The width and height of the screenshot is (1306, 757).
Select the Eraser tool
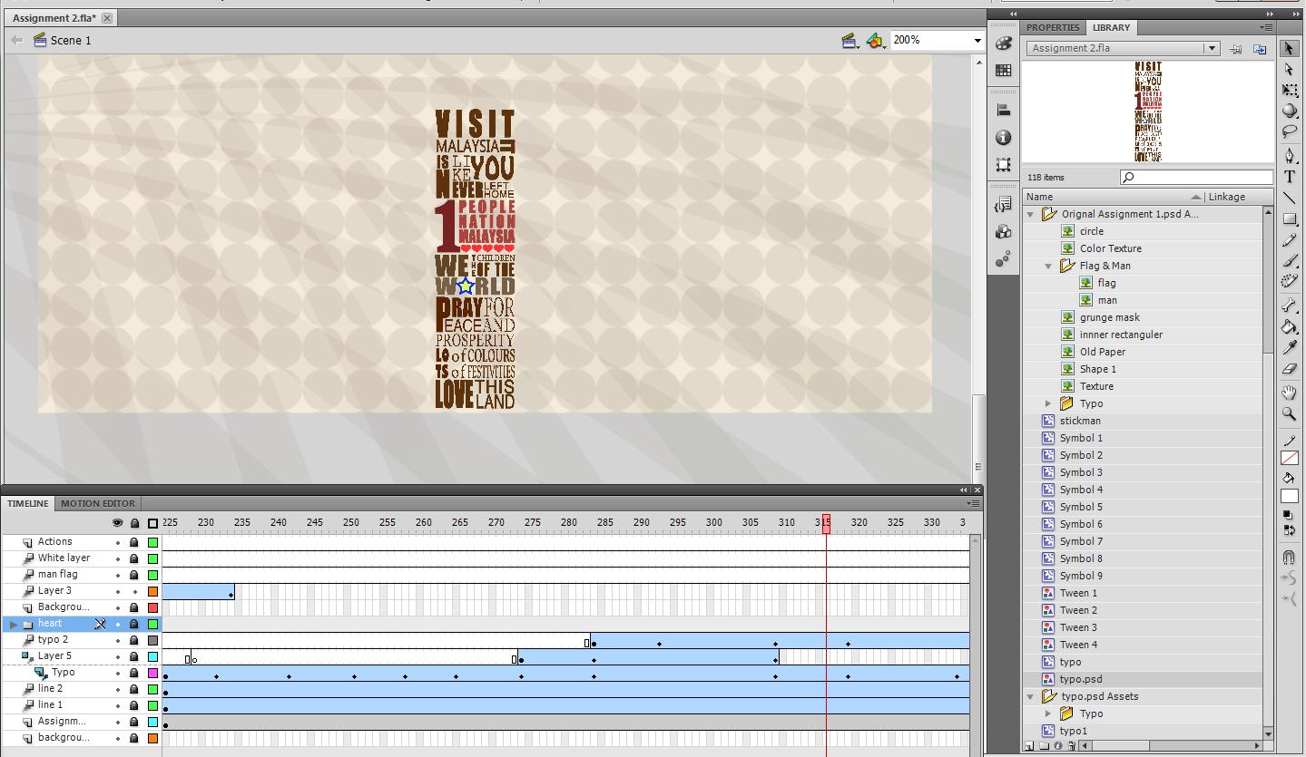click(x=1289, y=368)
